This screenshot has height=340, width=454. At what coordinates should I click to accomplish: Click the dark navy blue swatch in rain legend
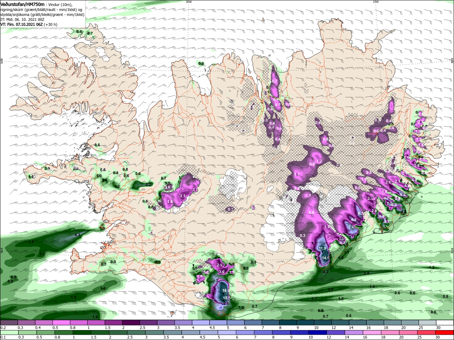317,333
